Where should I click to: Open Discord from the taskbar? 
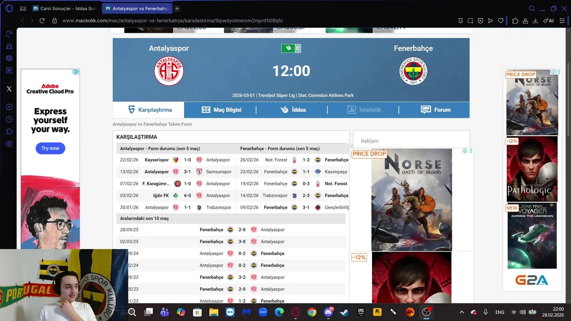pos(328,312)
